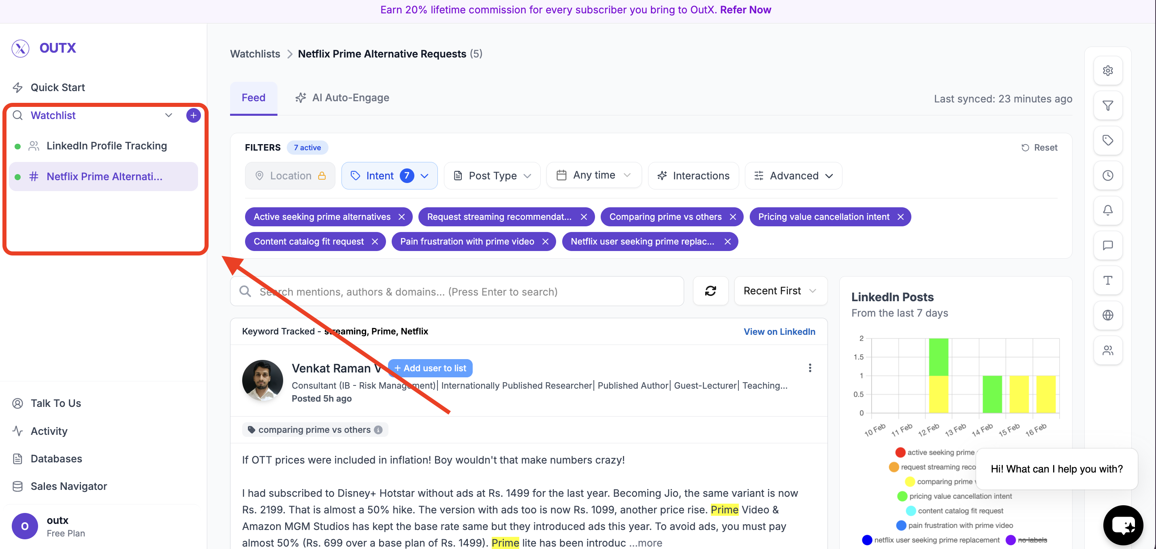Image resolution: width=1156 pixels, height=549 pixels.
Task: Click the refresh sync icon beside search
Action: click(x=710, y=291)
